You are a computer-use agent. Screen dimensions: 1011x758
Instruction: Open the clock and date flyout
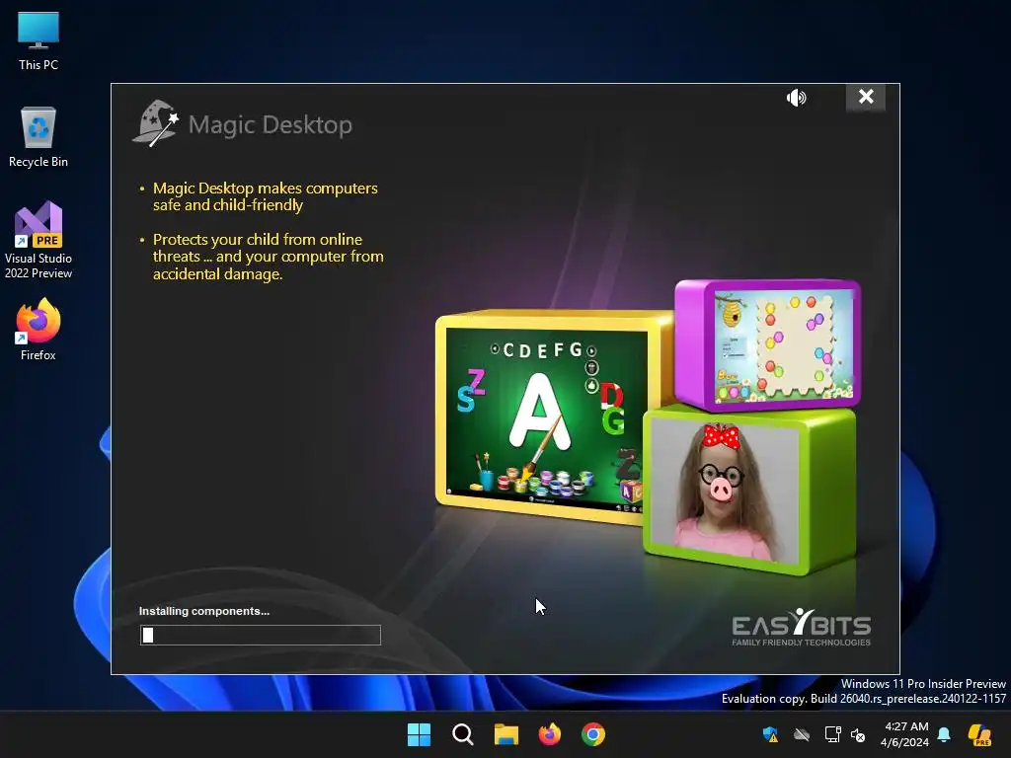(x=904, y=734)
